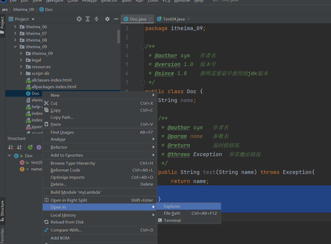
Task: Toggle Sort Alphabetically in Structure toolbar
Action: 19,147
